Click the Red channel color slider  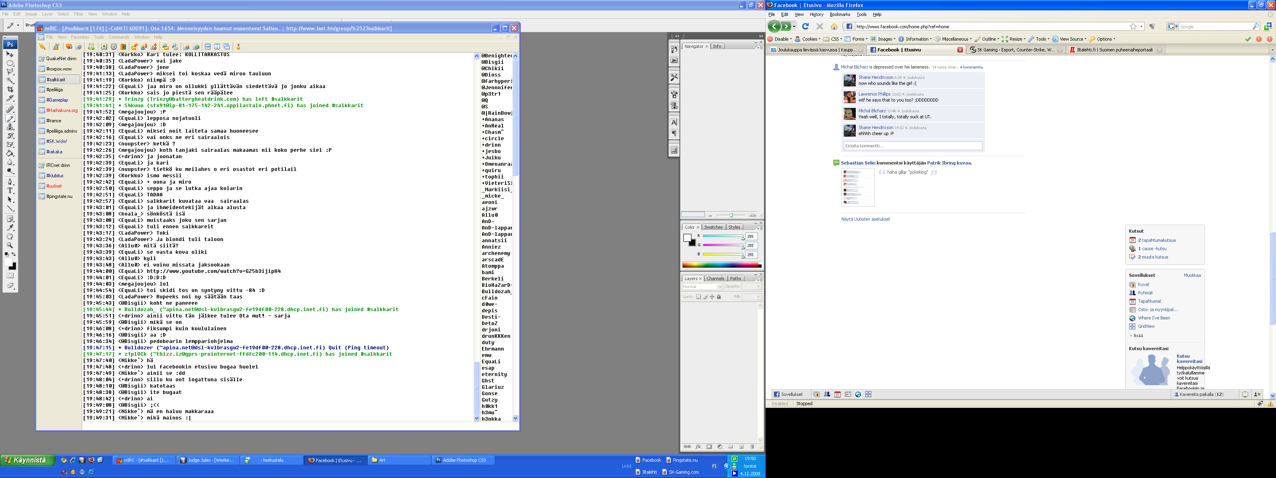723,237
